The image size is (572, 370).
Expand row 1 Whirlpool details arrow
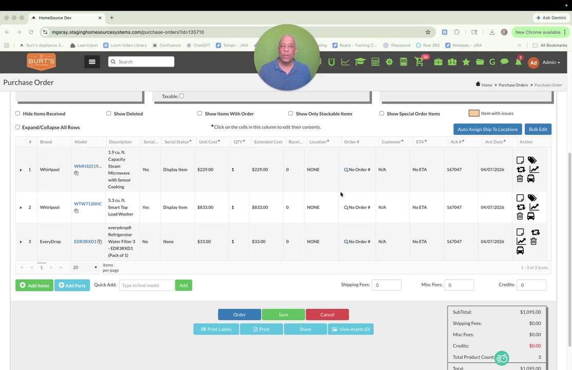(21, 170)
